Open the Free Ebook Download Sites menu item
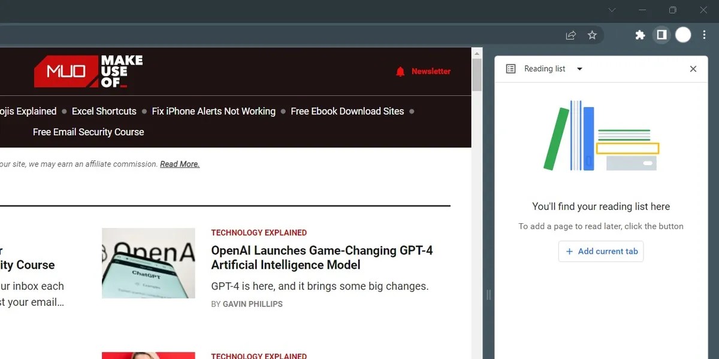This screenshot has width=719, height=359. [x=347, y=111]
